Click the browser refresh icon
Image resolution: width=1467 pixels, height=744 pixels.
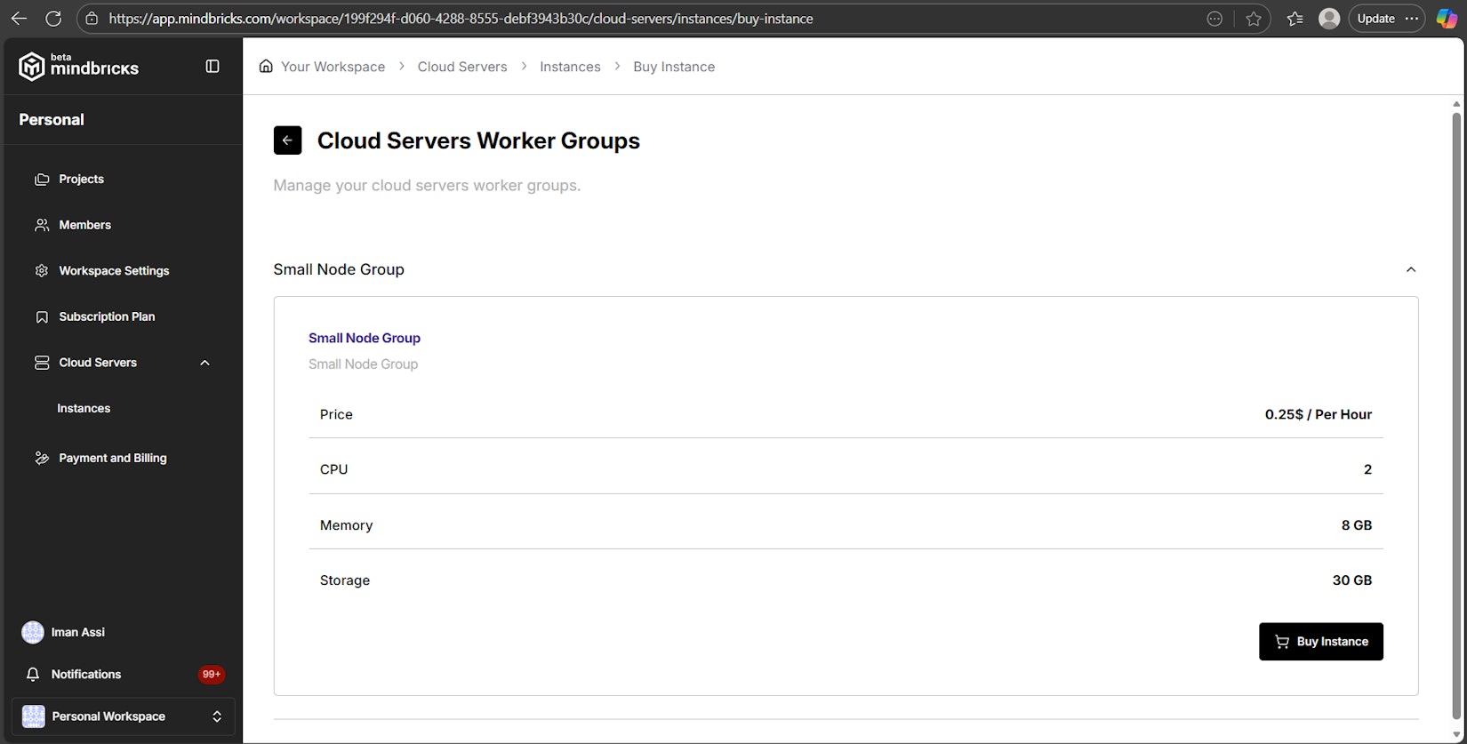[x=53, y=19]
